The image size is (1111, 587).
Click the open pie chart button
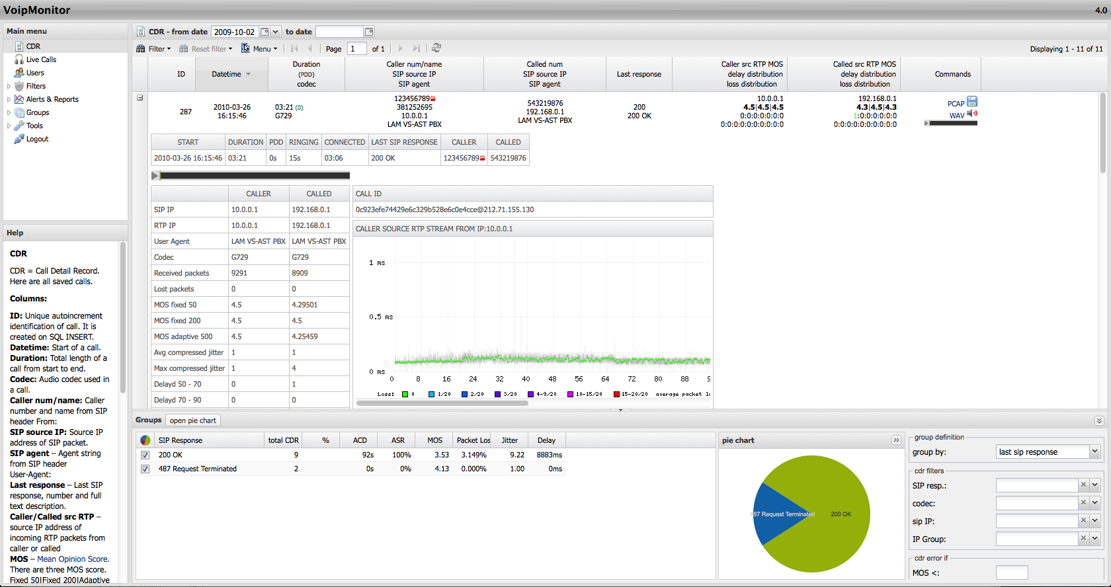tap(192, 420)
